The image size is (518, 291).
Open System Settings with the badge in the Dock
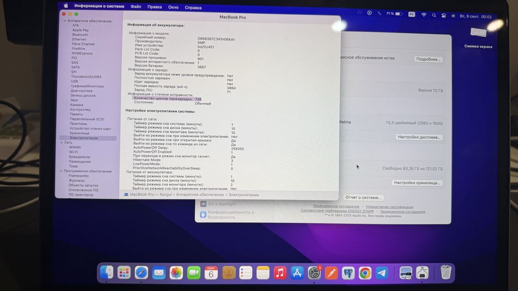(x=314, y=273)
